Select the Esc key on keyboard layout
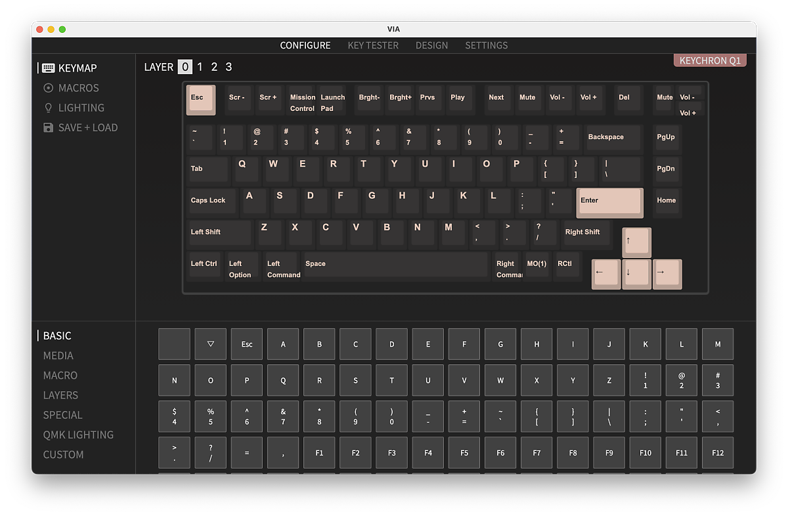 pos(201,100)
